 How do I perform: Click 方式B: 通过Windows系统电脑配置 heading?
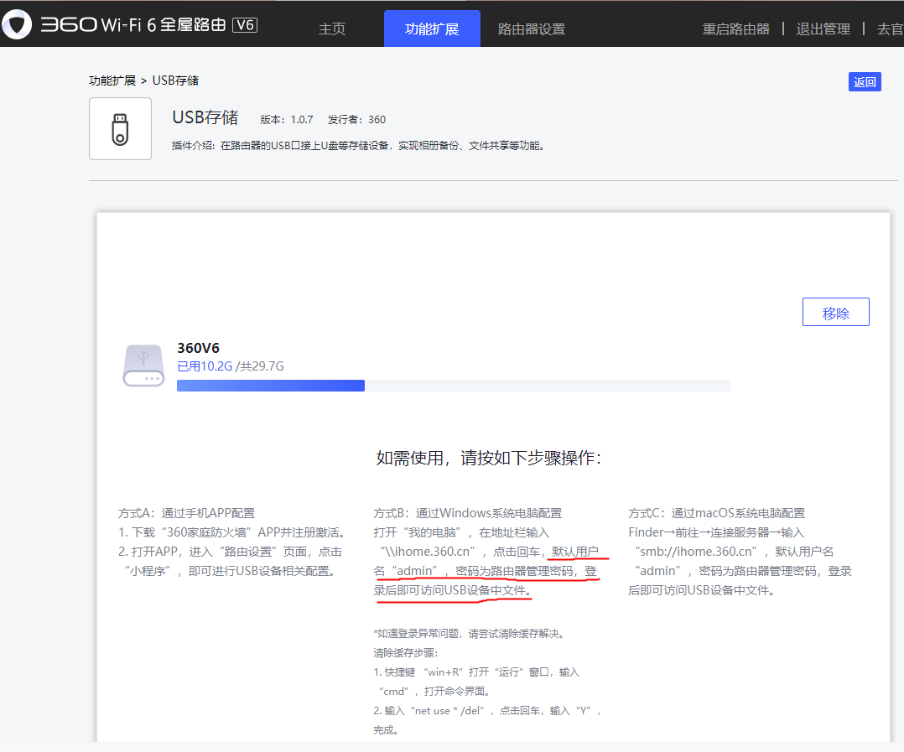(468, 513)
